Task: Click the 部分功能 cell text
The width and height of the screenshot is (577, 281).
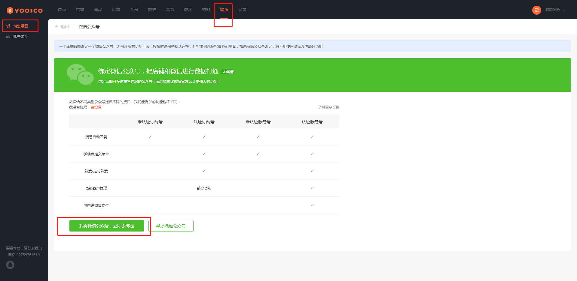Action: [204, 188]
